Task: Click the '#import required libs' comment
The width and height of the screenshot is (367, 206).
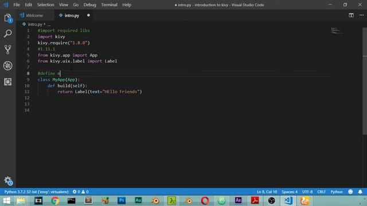Action: 64,30
